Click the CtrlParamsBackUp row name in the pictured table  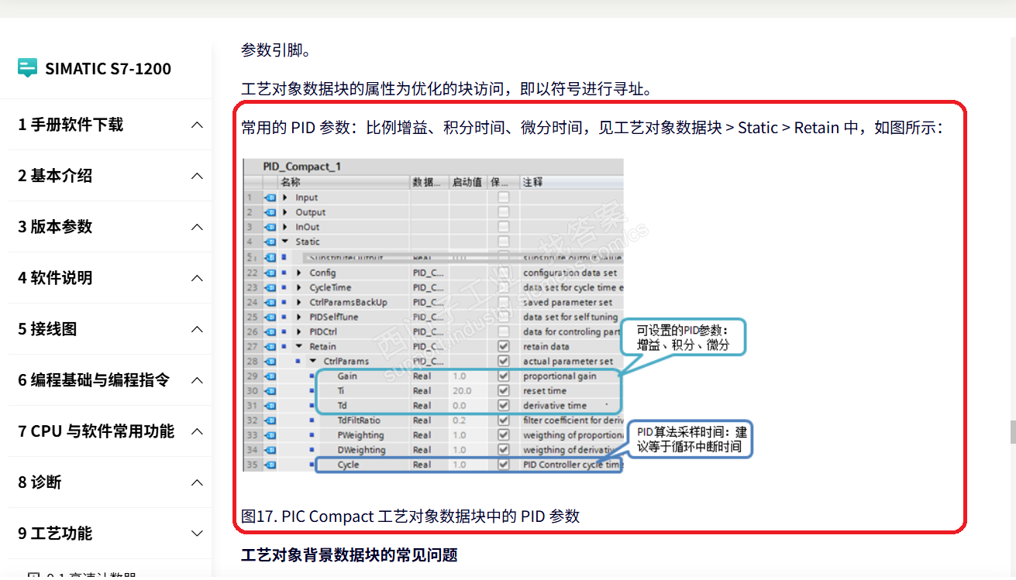[348, 302]
